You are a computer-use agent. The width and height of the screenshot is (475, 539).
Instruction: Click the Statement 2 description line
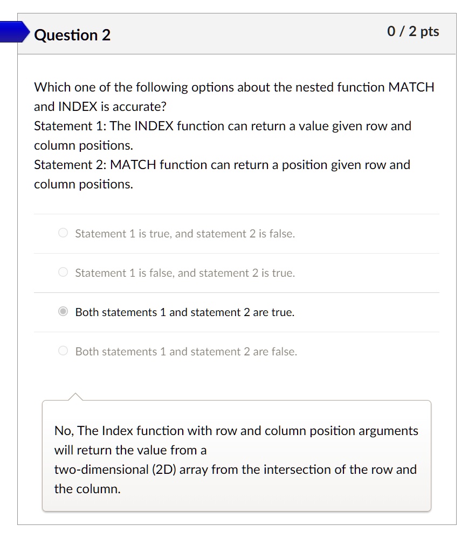pyautogui.click(x=222, y=174)
